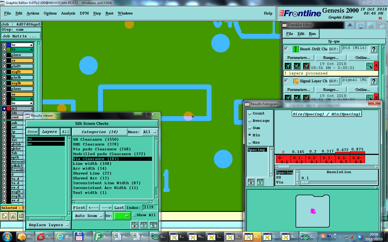
Task: Click Signal Layer ERF signal field
Action: click(x=355, y=81)
